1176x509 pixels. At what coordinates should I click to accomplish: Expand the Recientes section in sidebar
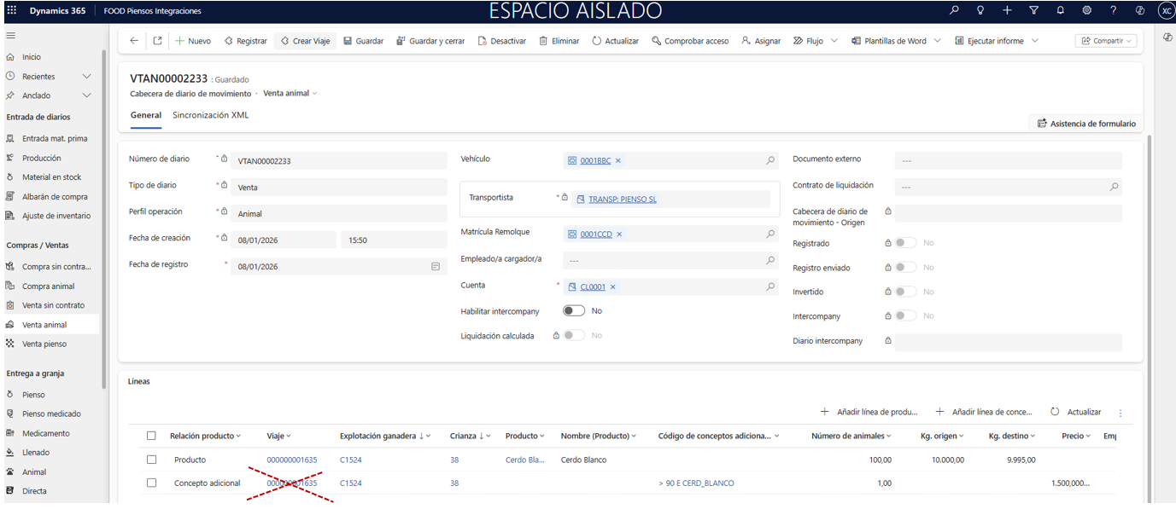tap(86, 77)
